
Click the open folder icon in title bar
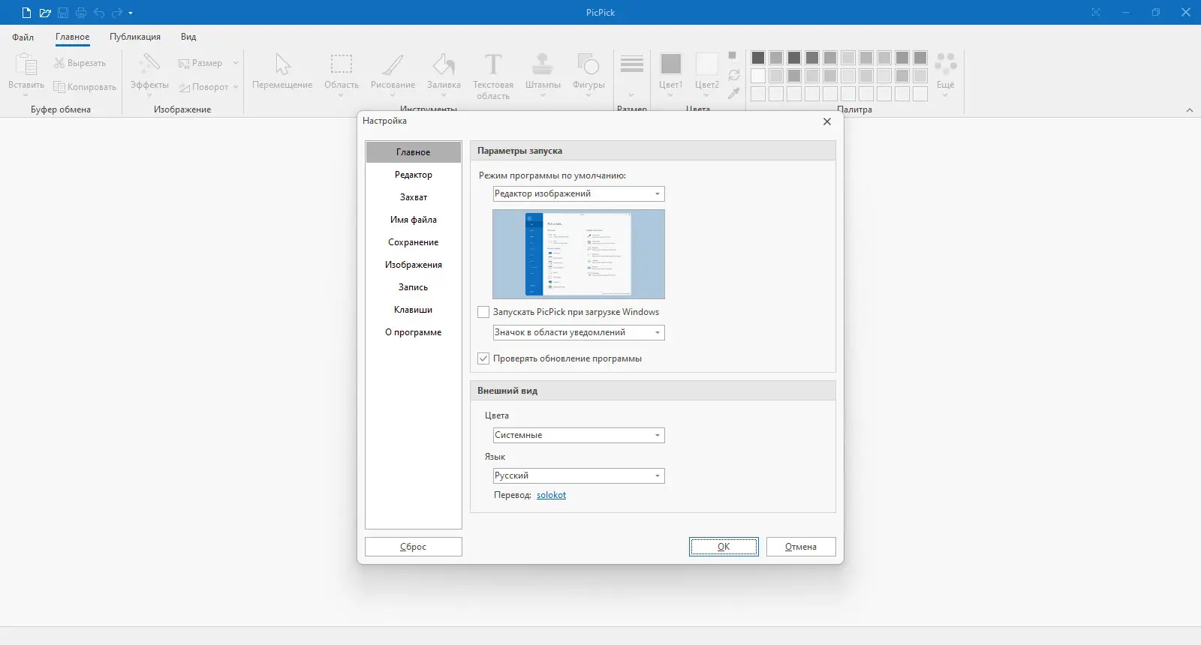click(45, 13)
